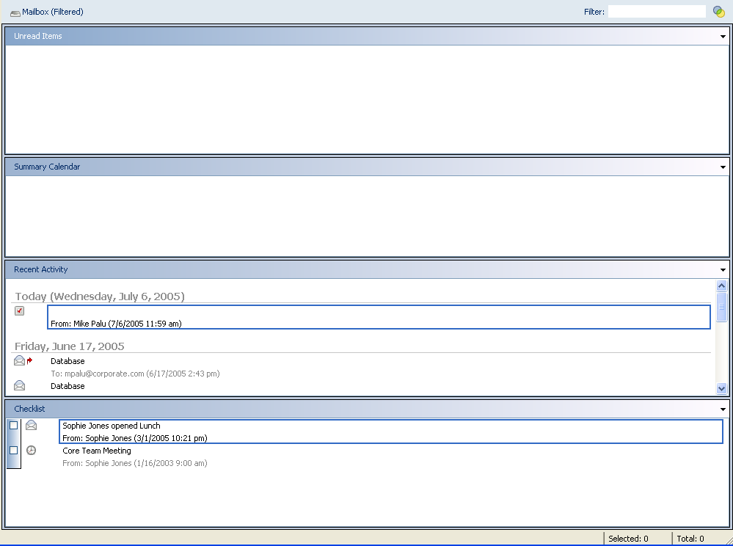Click the clock icon for Core Team Meeting

pos(31,450)
